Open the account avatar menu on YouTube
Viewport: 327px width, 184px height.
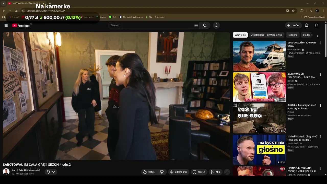tap(317, 25)
